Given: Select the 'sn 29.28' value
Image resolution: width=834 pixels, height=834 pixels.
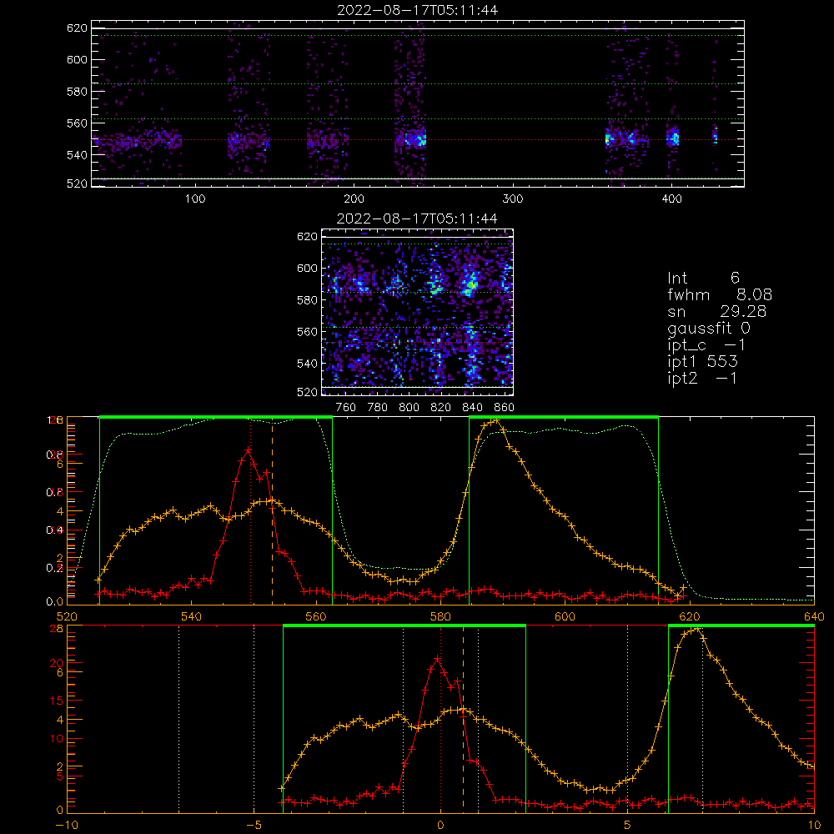Looking at the screenshot, I should [x=716, y=311].
